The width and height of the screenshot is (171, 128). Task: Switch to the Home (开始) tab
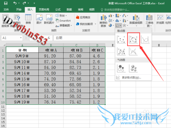[x=19, y=10]
